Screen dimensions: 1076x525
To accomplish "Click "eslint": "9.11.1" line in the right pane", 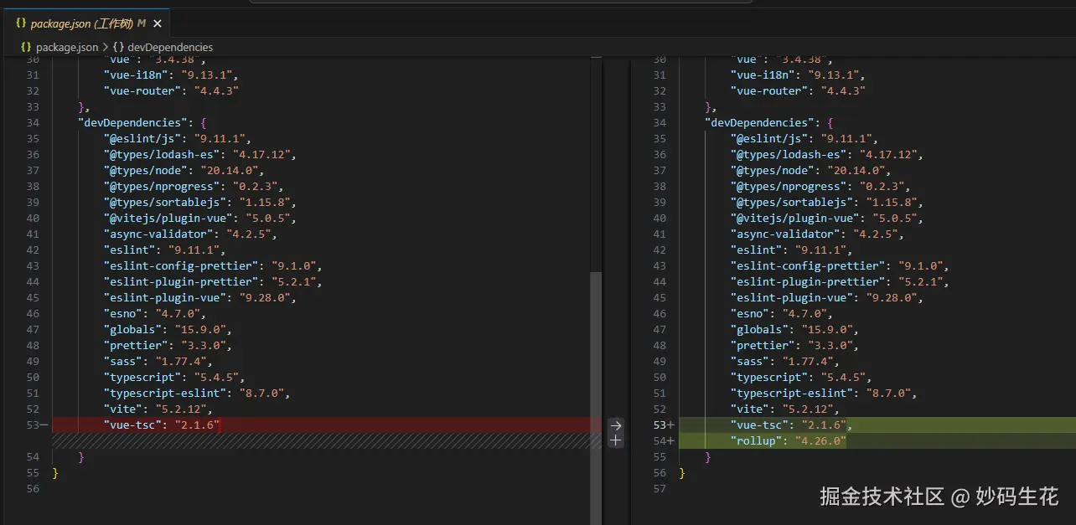I will pos(791,250).
